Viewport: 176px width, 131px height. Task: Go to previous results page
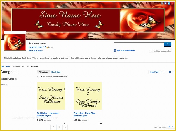[x=53, y=127]
